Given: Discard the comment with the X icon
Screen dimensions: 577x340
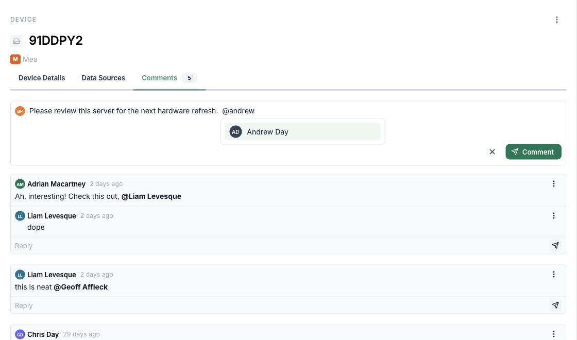Looking at the screenshot, I should (492, 151).
